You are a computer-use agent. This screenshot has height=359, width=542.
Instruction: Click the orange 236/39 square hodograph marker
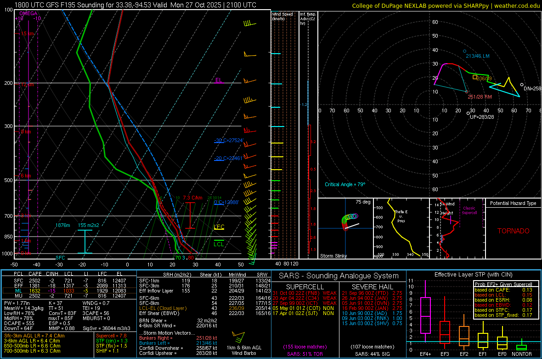[x=475, y=77]
